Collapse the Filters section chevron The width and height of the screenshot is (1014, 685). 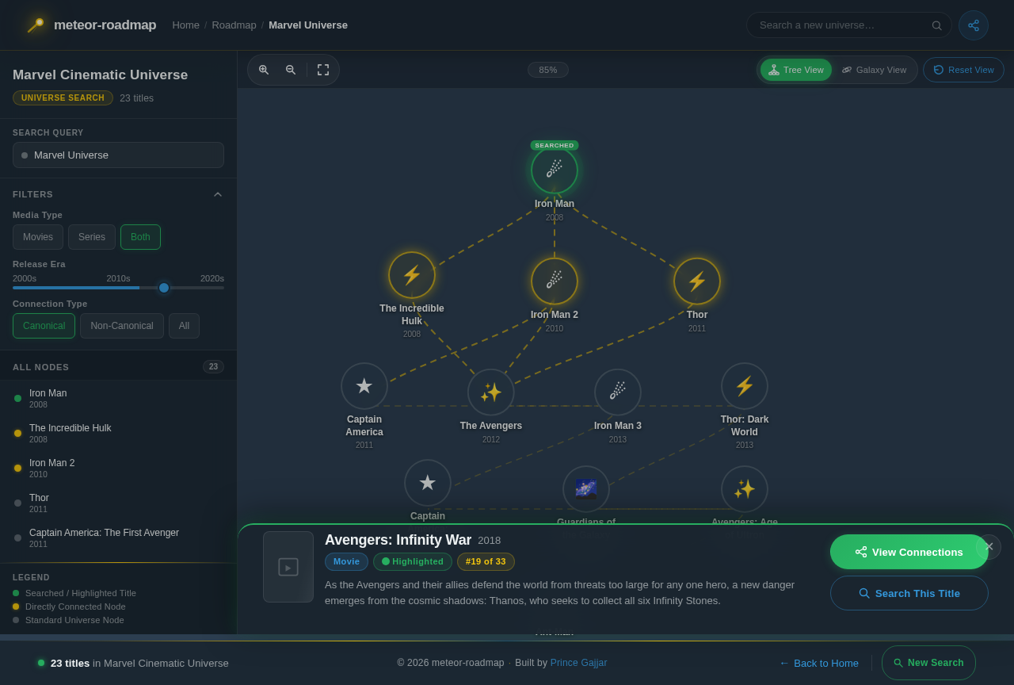[x=218, y=193]
